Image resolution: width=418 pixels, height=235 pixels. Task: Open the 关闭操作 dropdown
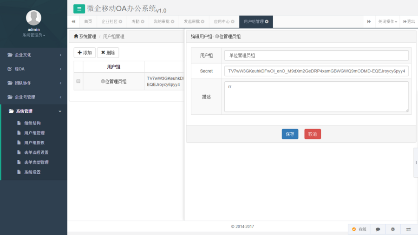tap(387, 21)
